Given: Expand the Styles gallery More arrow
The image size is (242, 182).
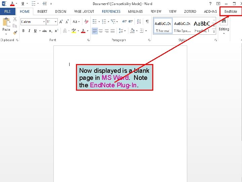Looking at the screenshot, I should 214,32.
